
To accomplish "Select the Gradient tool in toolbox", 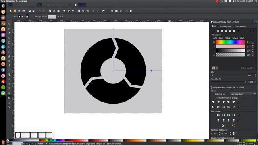I will pos(9,97).
